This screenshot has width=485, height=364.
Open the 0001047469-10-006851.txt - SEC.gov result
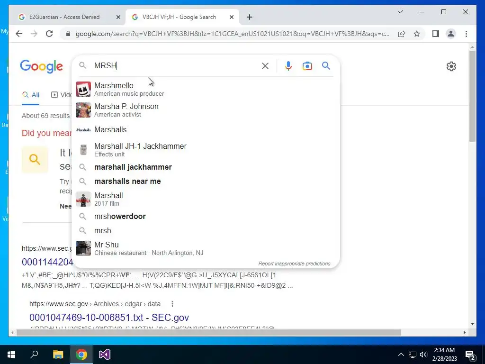pyautogui.click(x=109, y=318)
